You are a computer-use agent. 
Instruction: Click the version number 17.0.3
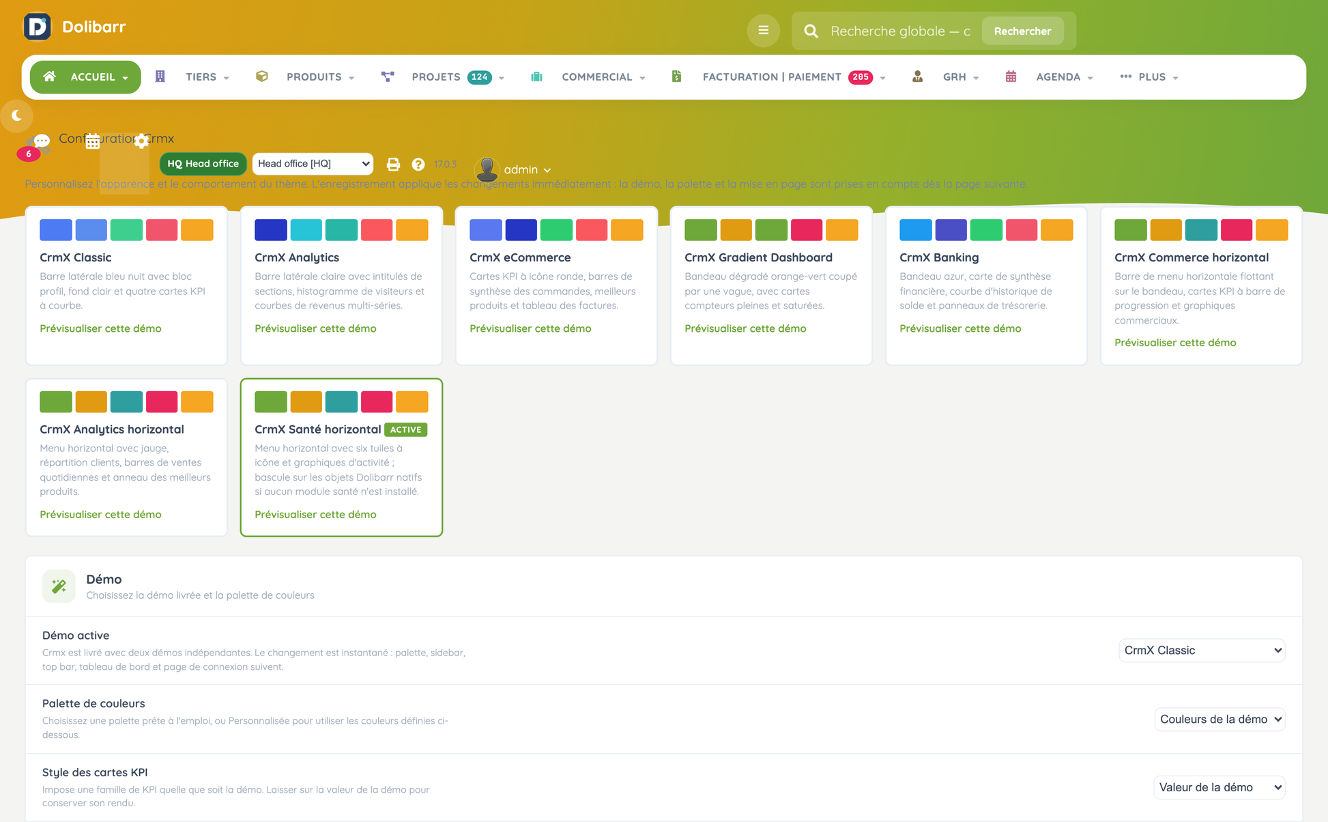coord(445,165)
